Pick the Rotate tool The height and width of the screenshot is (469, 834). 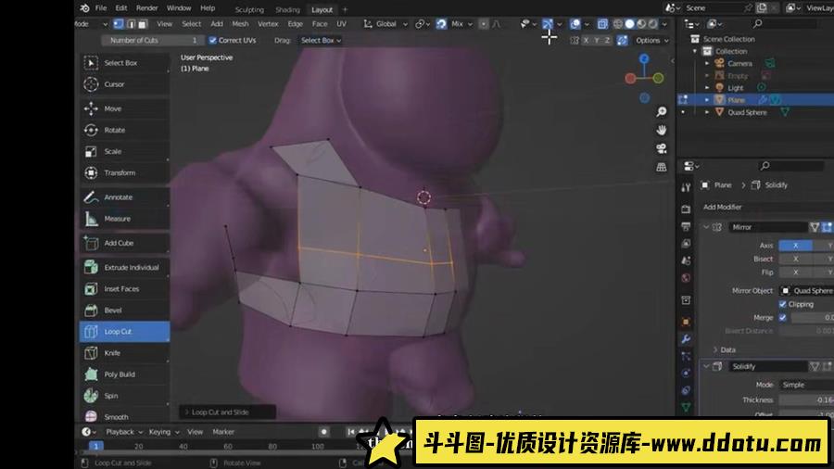(124, 130)
